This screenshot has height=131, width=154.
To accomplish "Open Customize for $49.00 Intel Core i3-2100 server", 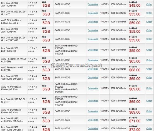I will click(x=93, y=4).
